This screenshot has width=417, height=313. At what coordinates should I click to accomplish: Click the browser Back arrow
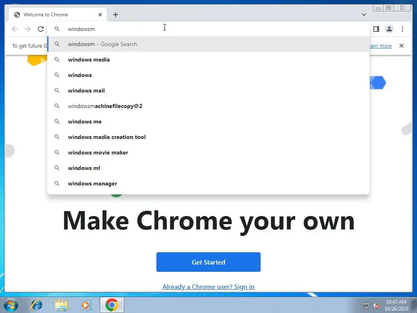[15, 29]
